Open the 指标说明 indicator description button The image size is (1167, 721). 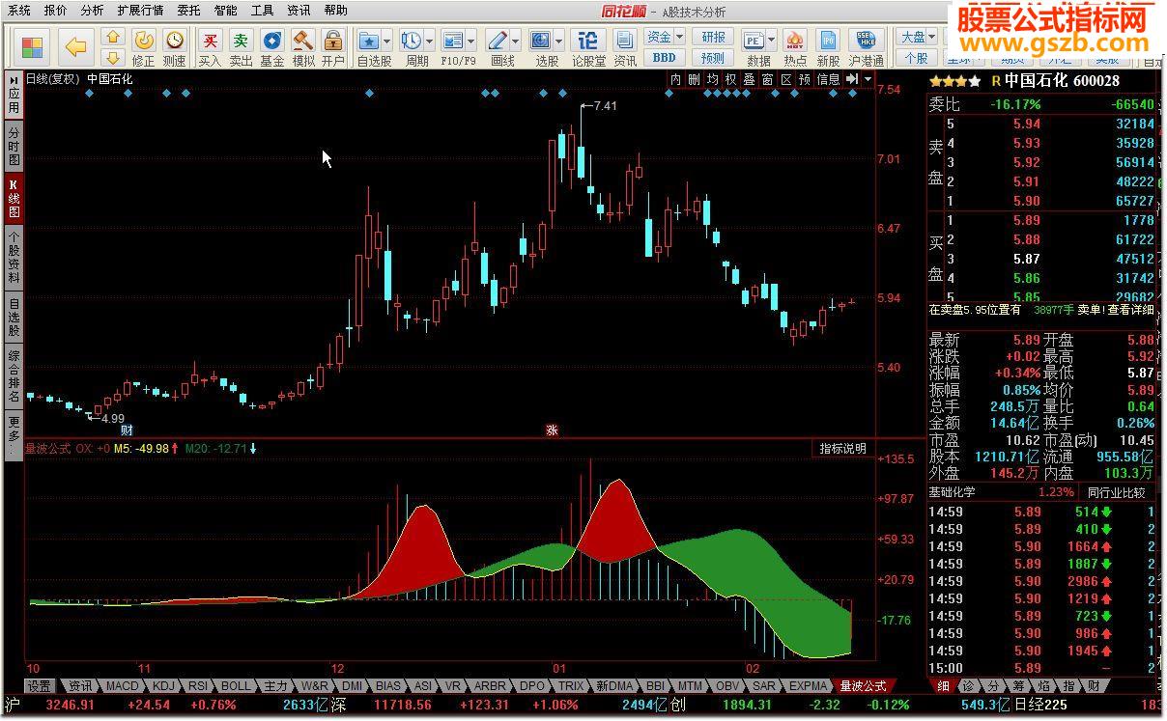843,449
